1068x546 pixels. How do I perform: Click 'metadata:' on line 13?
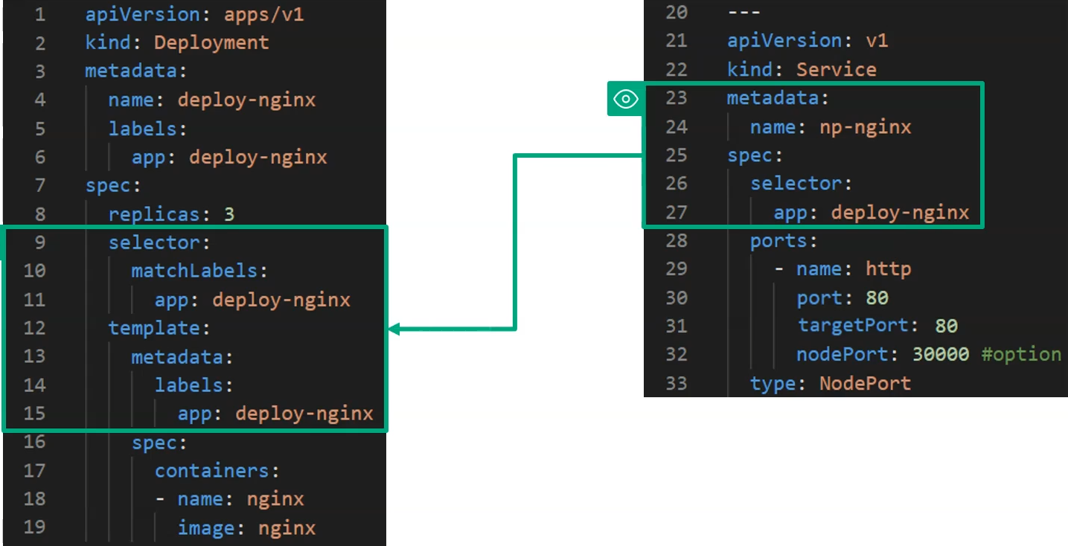(x=182, y=357)
